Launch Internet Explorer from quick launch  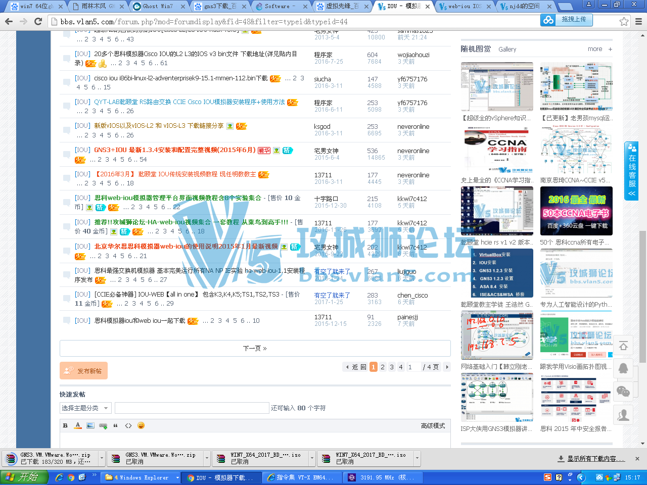(59, 477)
